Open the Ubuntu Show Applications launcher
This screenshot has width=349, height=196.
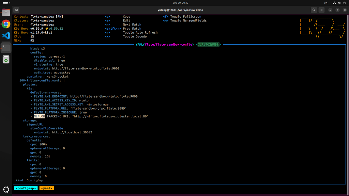click(6, 190)
